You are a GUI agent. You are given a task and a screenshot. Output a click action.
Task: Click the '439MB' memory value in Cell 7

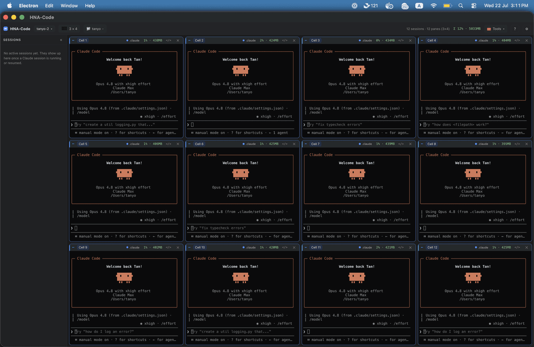(390, 144)
